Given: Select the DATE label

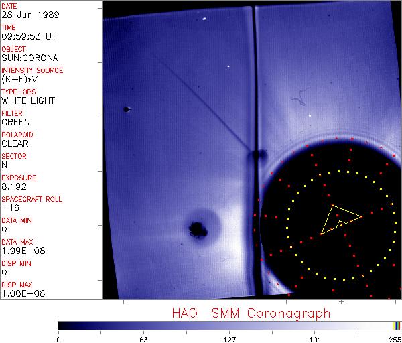Looking at the screenshot, I should 9,5.
